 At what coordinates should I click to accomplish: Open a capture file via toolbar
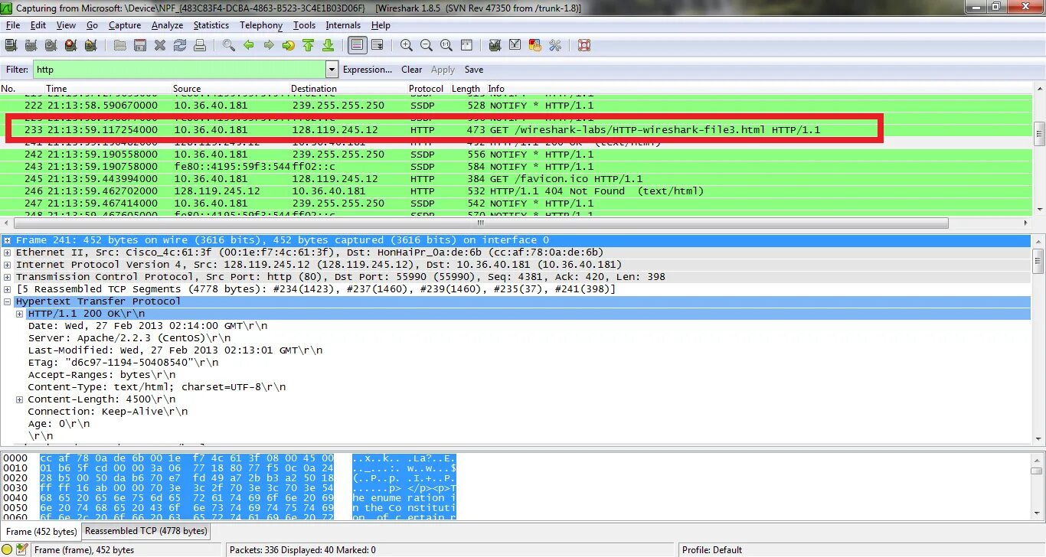[x=120, y=45]
